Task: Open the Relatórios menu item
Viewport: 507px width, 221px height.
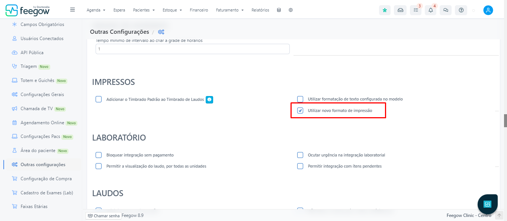Action: click(260, 10)
